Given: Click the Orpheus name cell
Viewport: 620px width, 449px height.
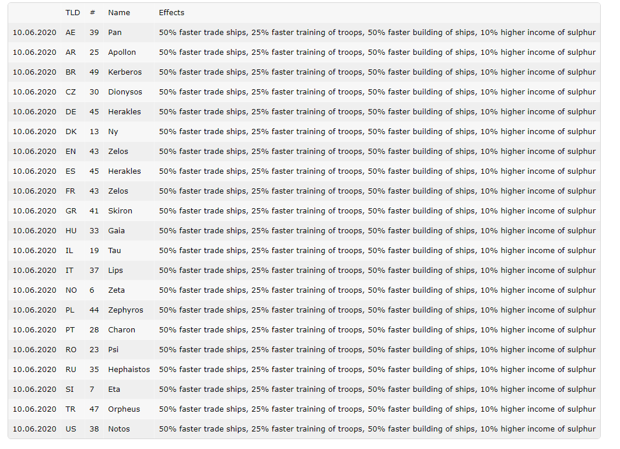Looking at the screenshot, I should (x=124, y=409).
